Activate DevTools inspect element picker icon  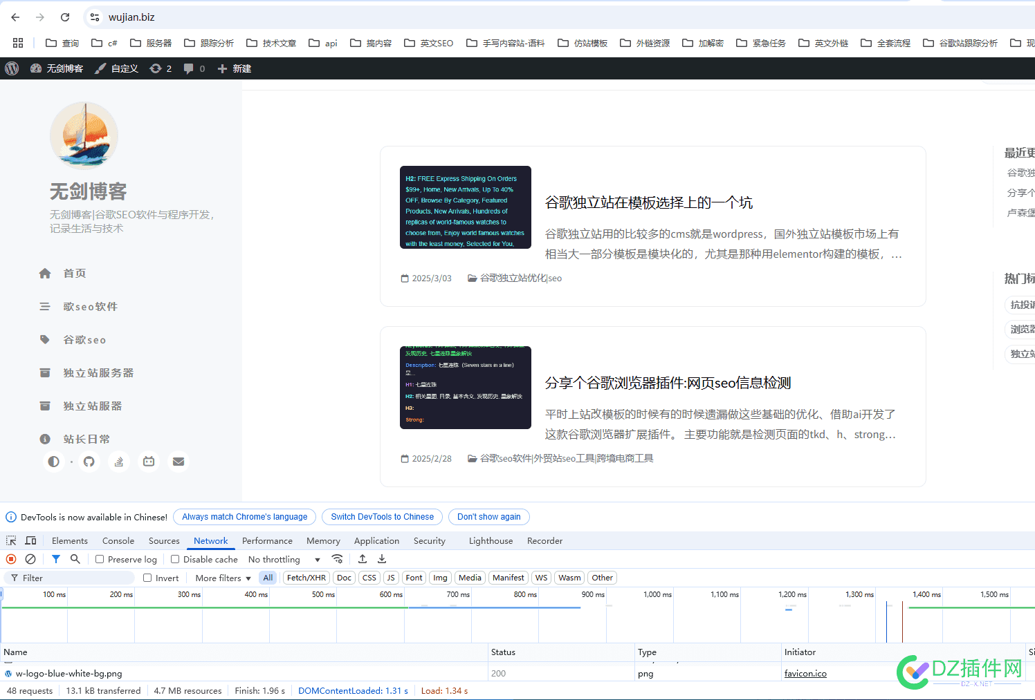coord(11,540)
